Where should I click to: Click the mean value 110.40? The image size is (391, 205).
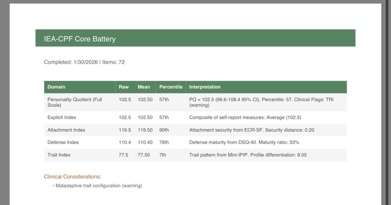(145, 142)
